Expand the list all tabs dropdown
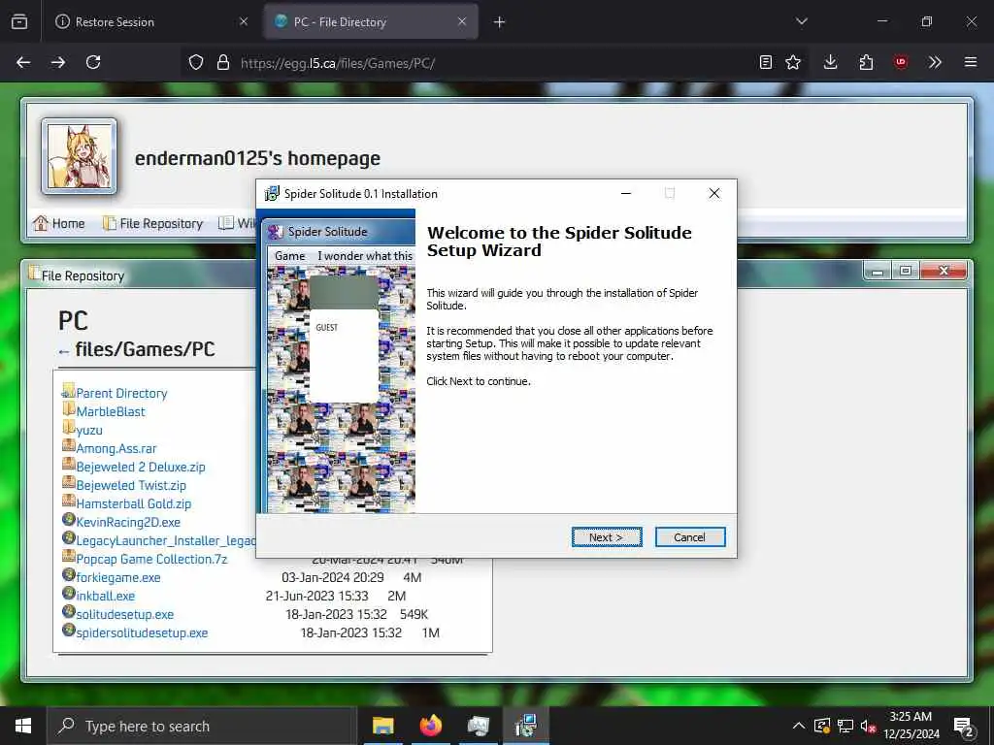The height and width of the screenshot is (745, 994). tap(802, 21)
